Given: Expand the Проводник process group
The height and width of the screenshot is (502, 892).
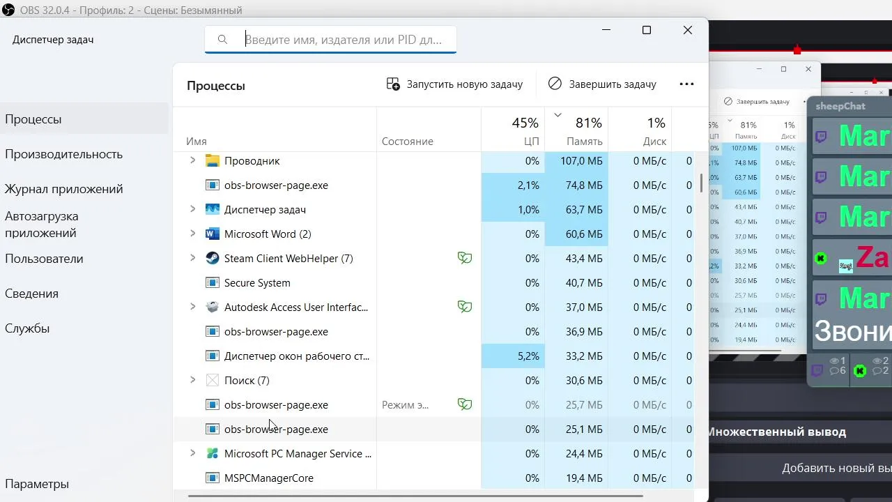Looking at the screenshot, I should click(193, 161).
